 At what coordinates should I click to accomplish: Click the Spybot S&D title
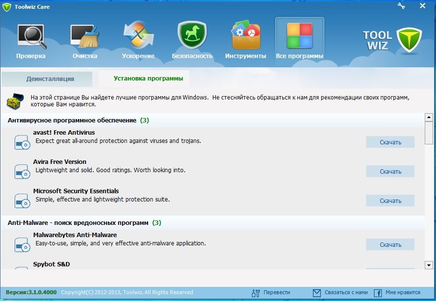coord(51,264)
